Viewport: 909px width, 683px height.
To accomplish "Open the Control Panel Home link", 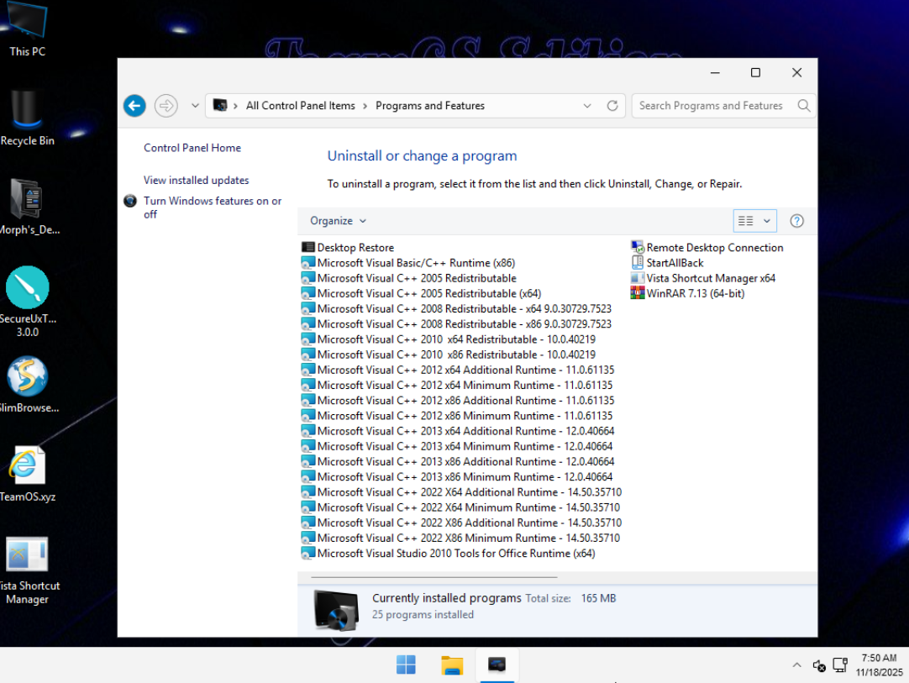I will [x=192, y=148].
